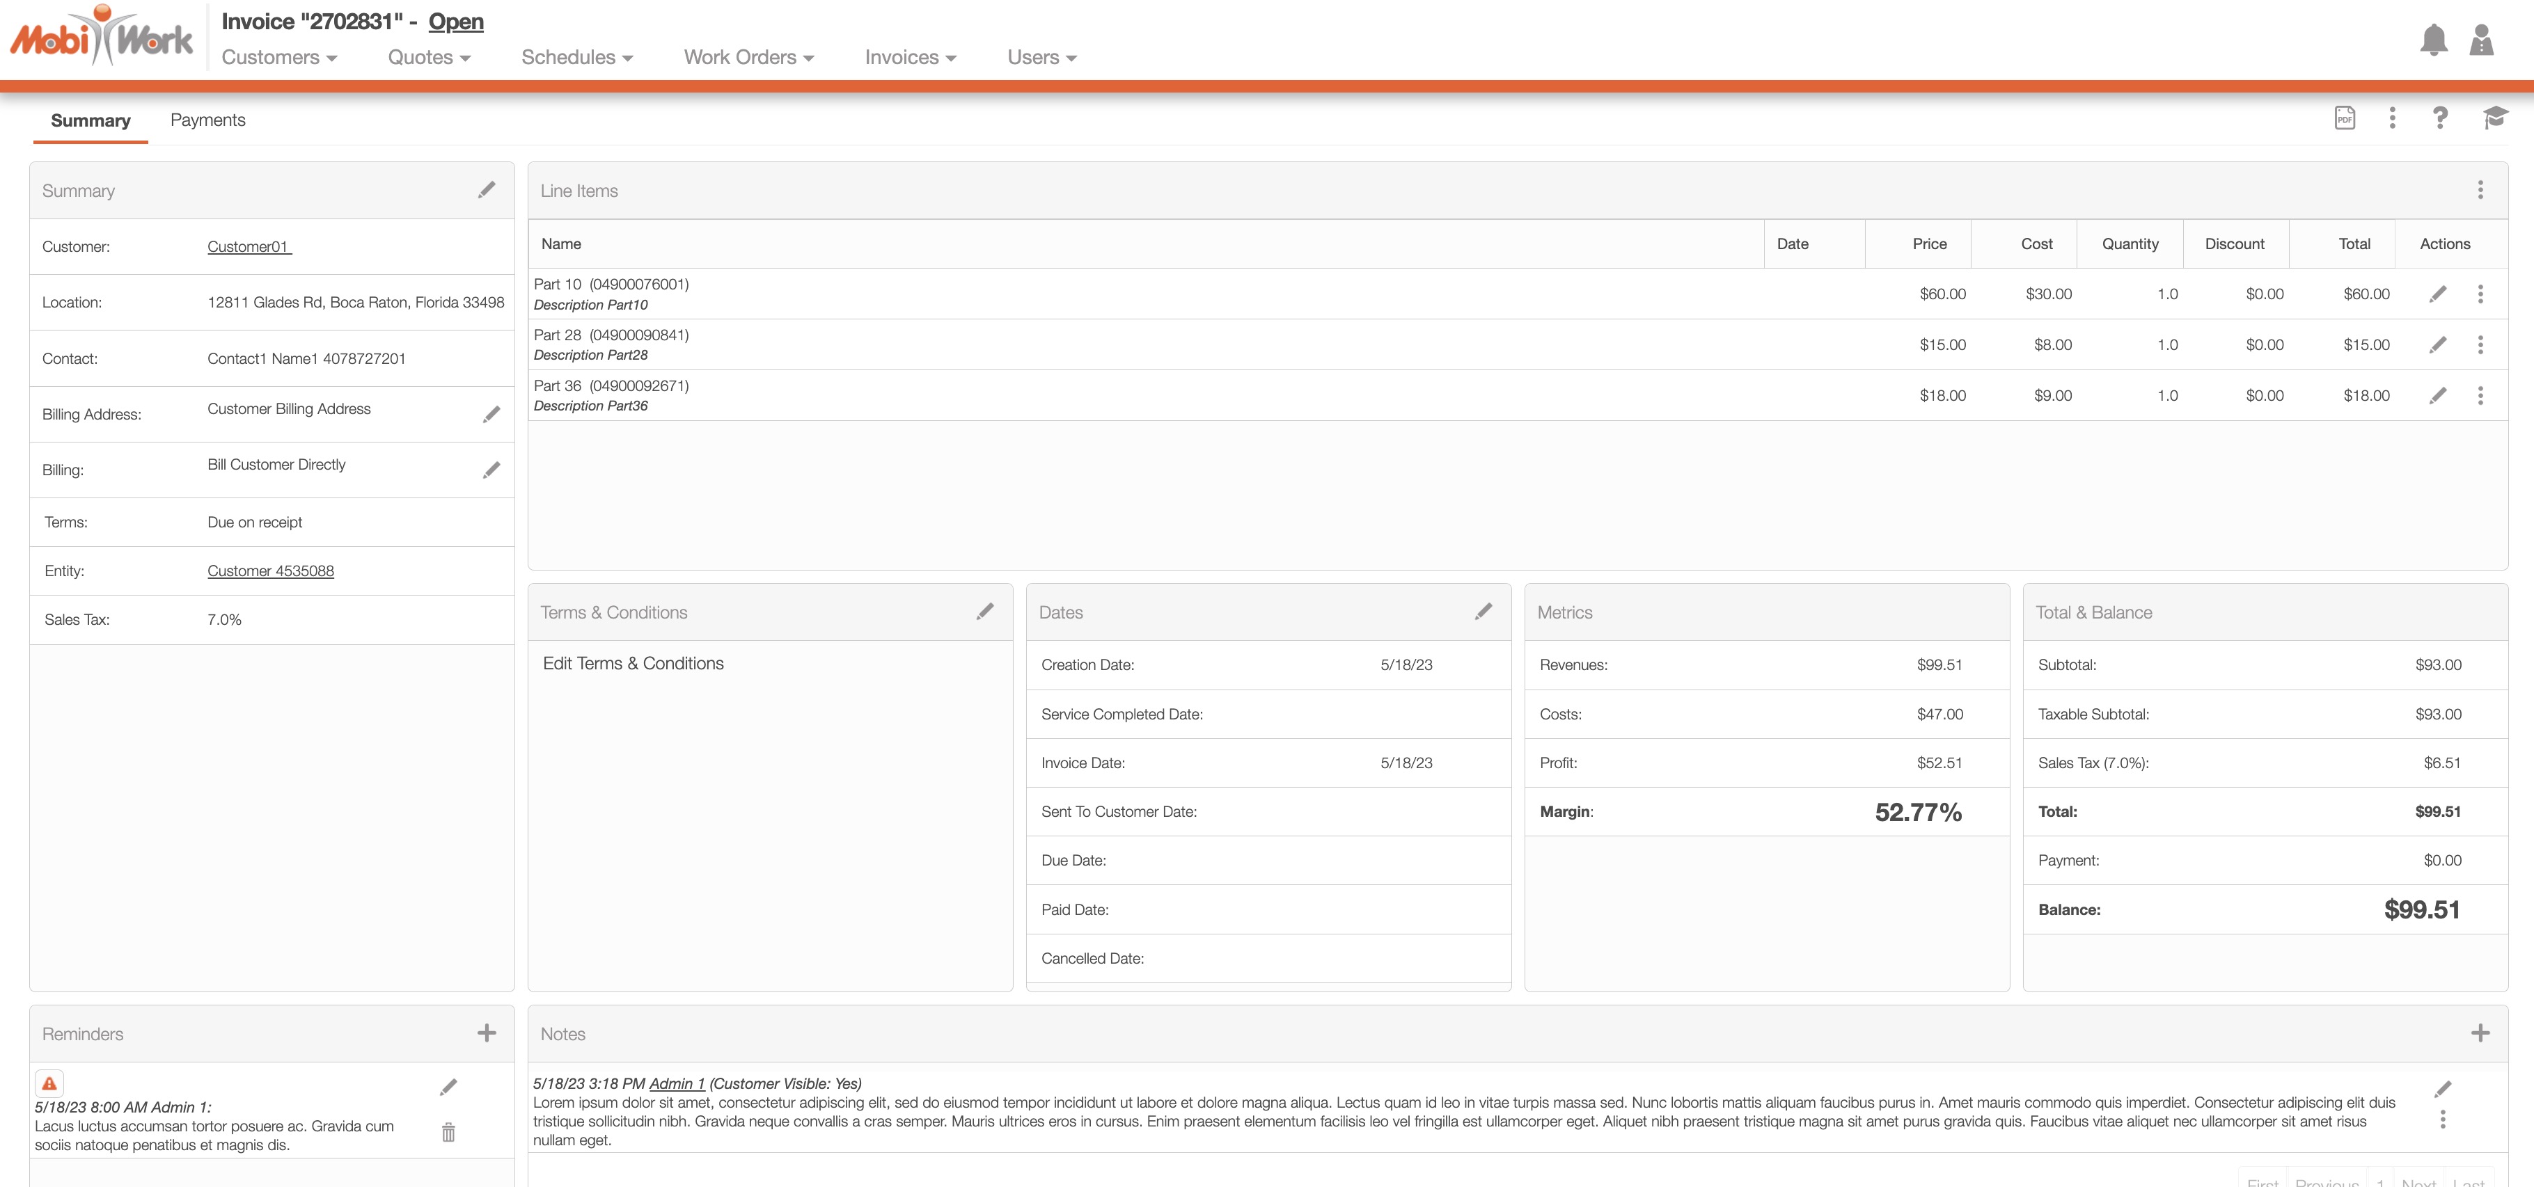
Task: Open the Customer01 link
Action: (x=249, y=247)
